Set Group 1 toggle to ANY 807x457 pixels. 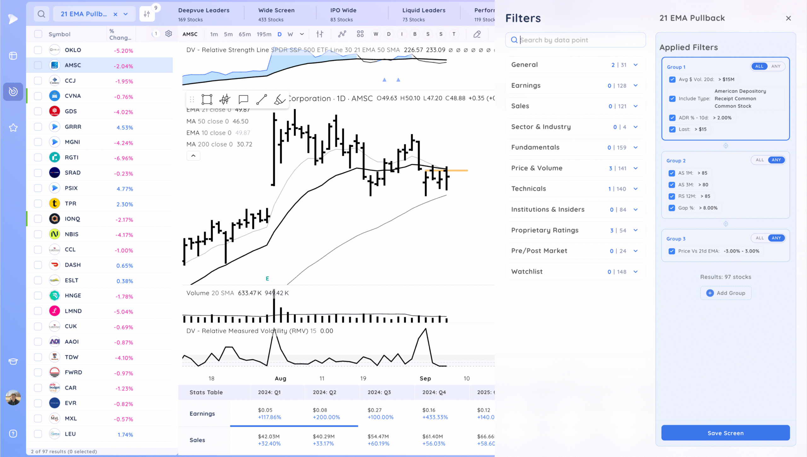click(x=776, y=66)
